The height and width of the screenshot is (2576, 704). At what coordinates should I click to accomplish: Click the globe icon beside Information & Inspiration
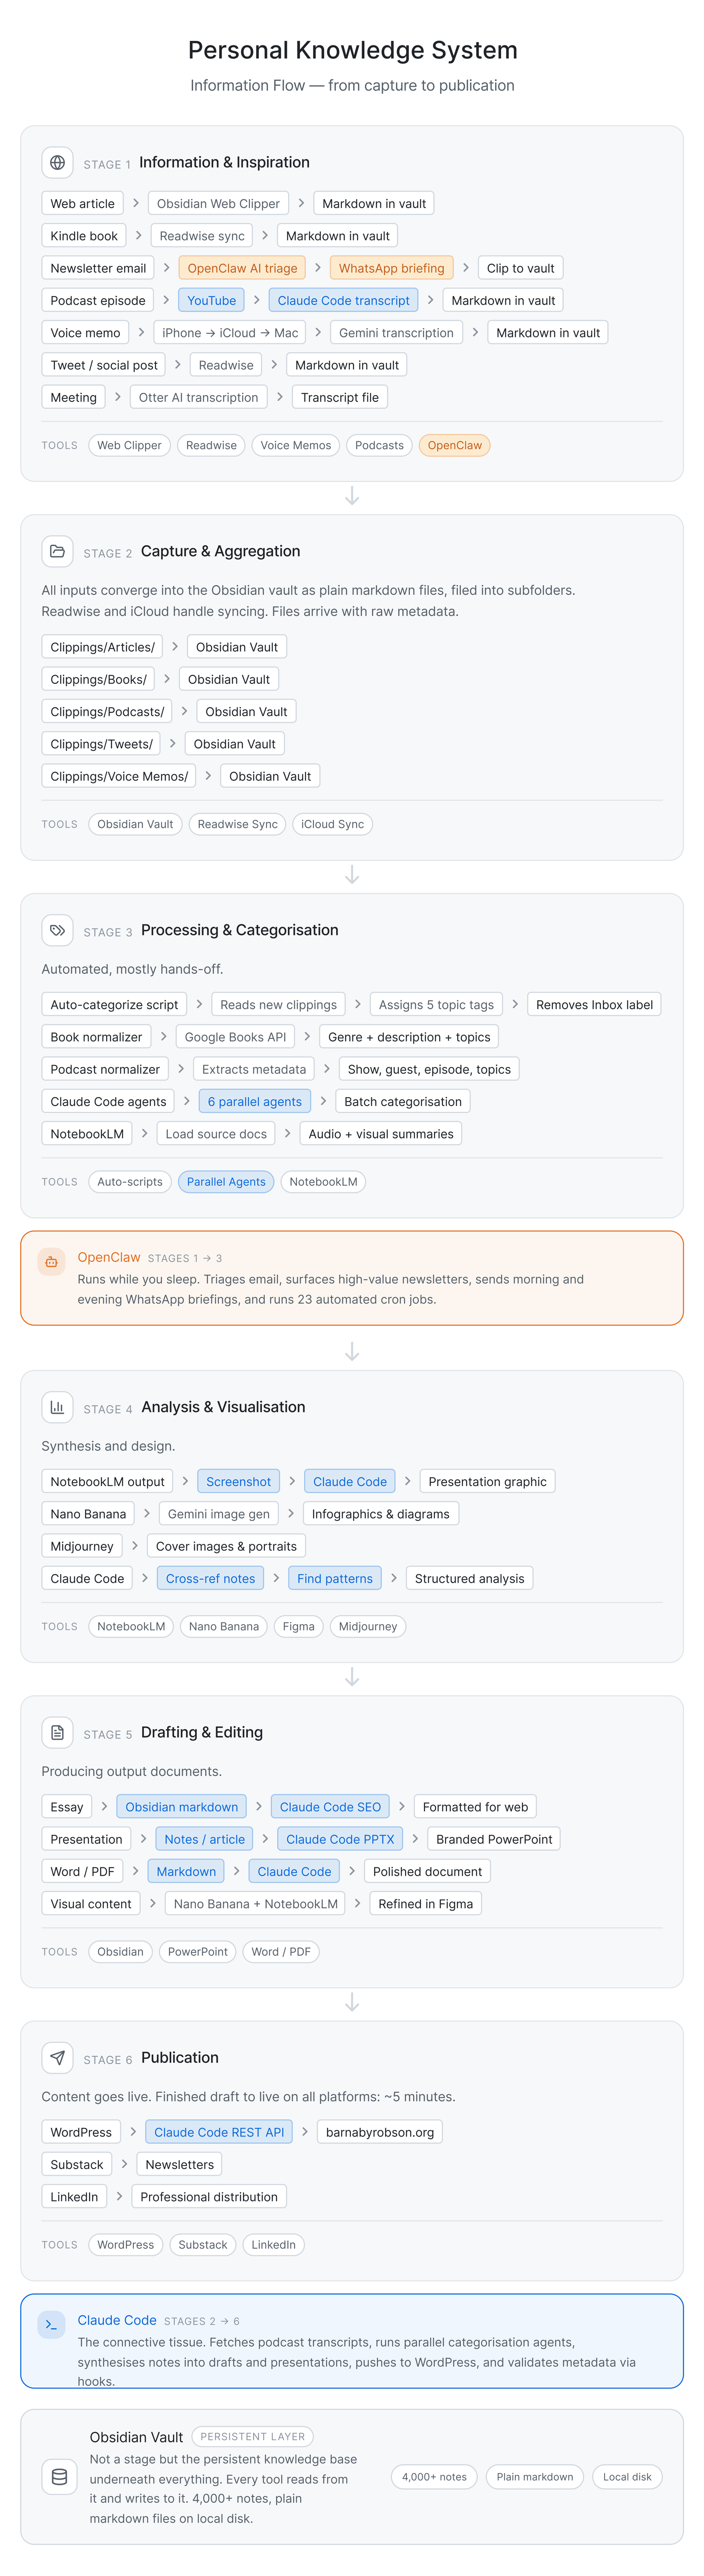tap(57, 162)
